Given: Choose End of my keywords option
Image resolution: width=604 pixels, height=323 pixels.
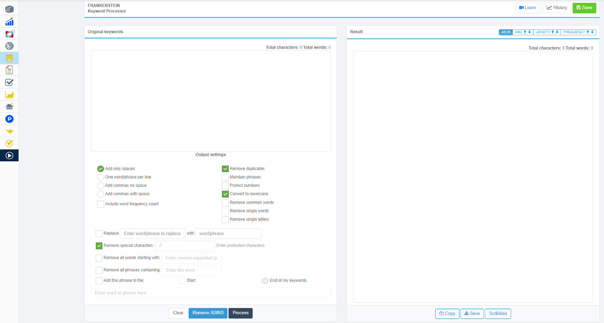Looking at the screenshot, I should point(265,281).
